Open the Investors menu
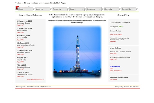The height and width of the screenshot is (103, 154). (94, 9)
